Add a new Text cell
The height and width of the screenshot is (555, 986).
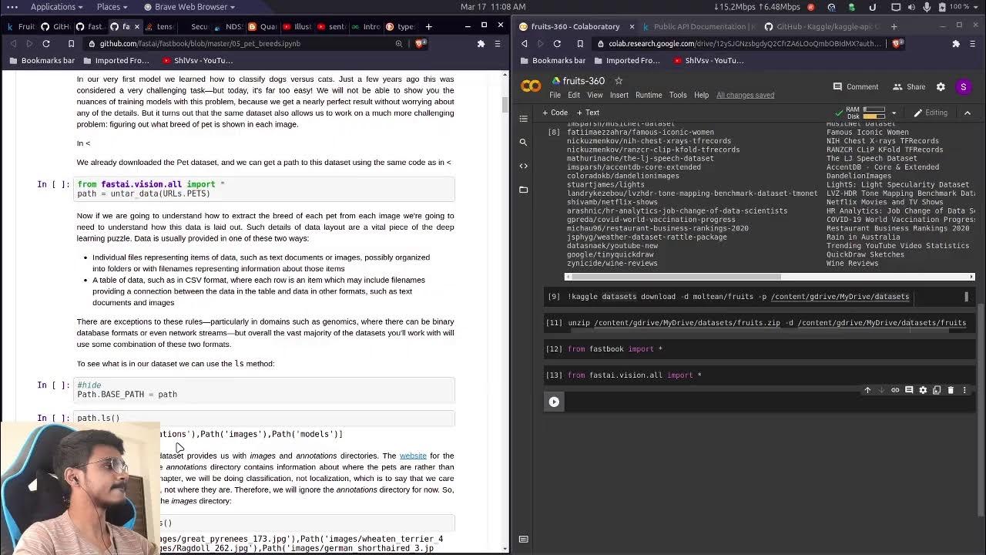pyautogui.click(x=588, y=113)
